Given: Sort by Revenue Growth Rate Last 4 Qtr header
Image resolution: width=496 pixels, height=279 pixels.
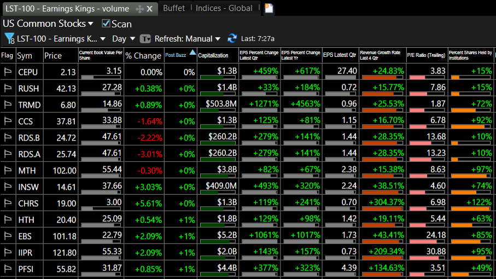Looking at the screenshot, I should pos(382,55).
